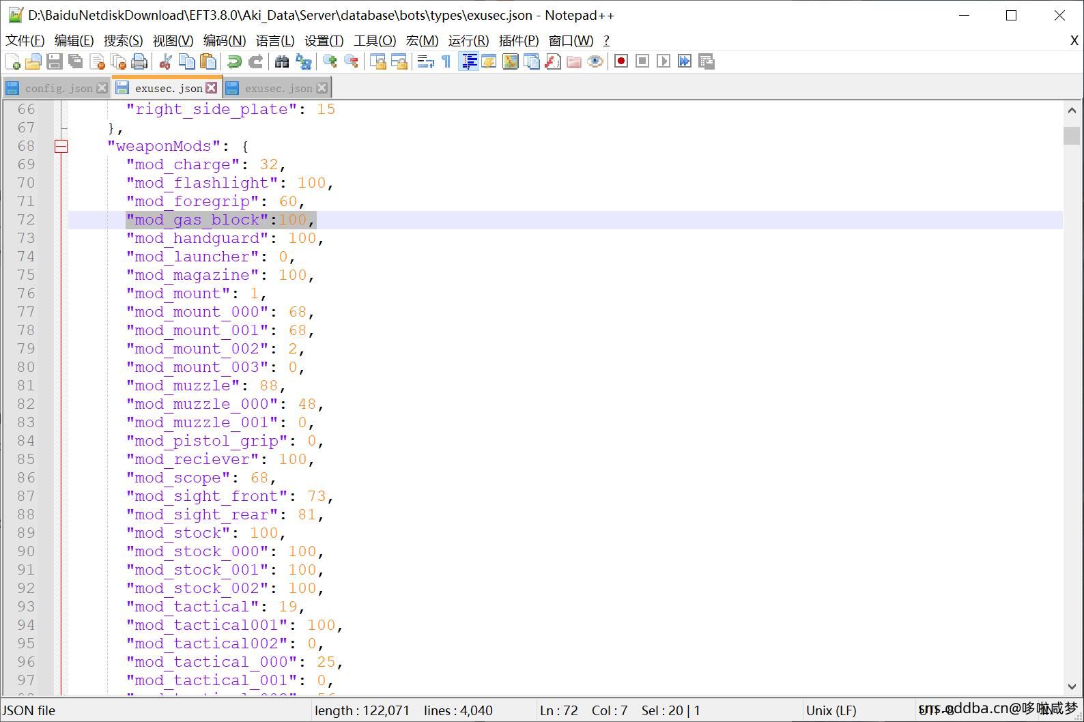1084x722 pixels.
Task: Click the Print icon in toolbar
Action: point(139,61)
